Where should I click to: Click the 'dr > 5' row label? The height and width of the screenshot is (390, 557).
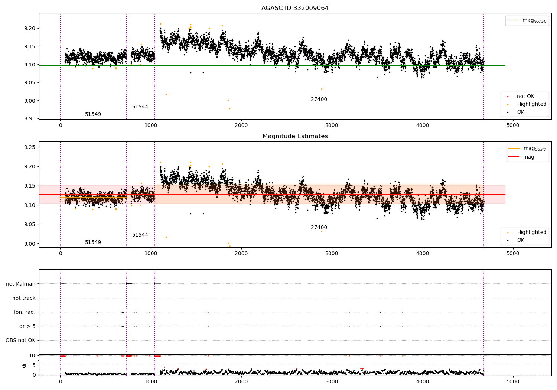tap(27, 326)
